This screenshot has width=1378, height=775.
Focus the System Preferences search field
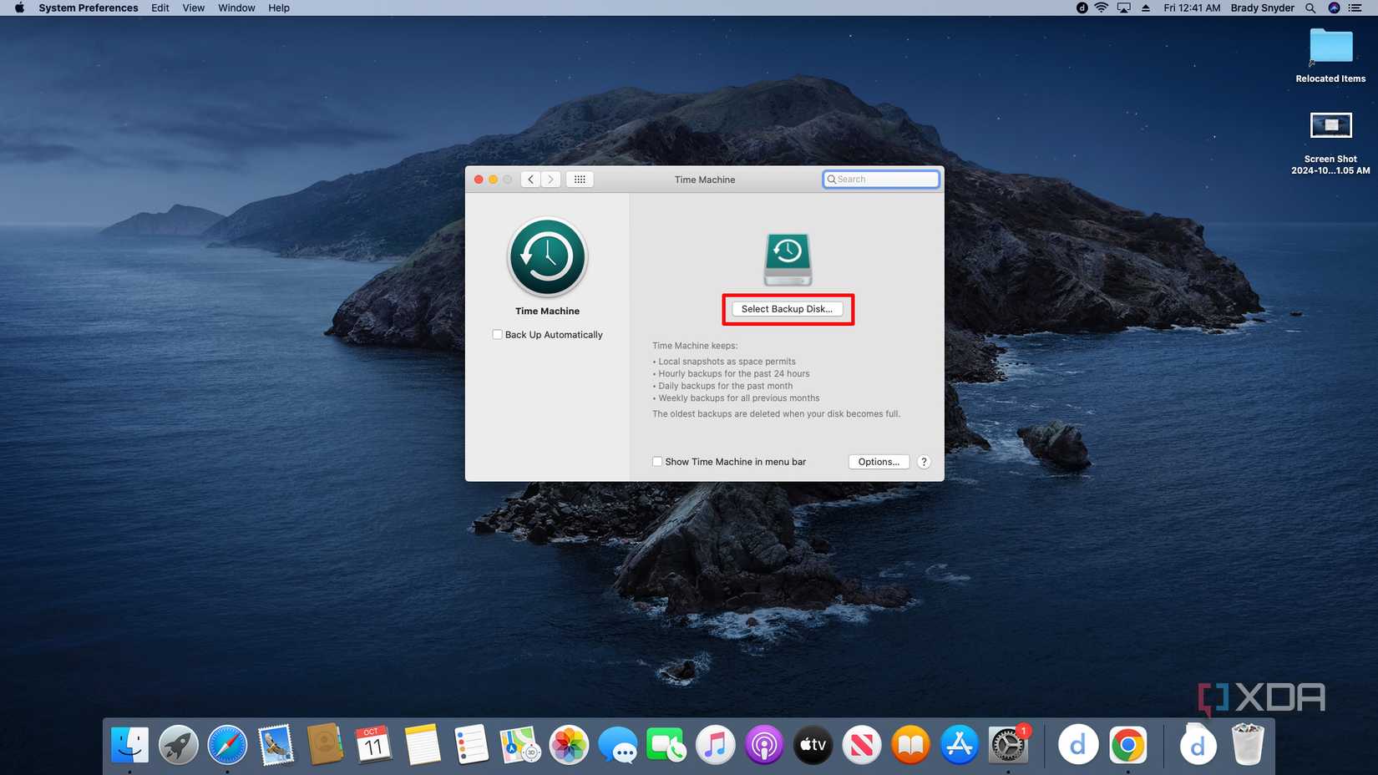pyautogui.click(x=881, y=180)
